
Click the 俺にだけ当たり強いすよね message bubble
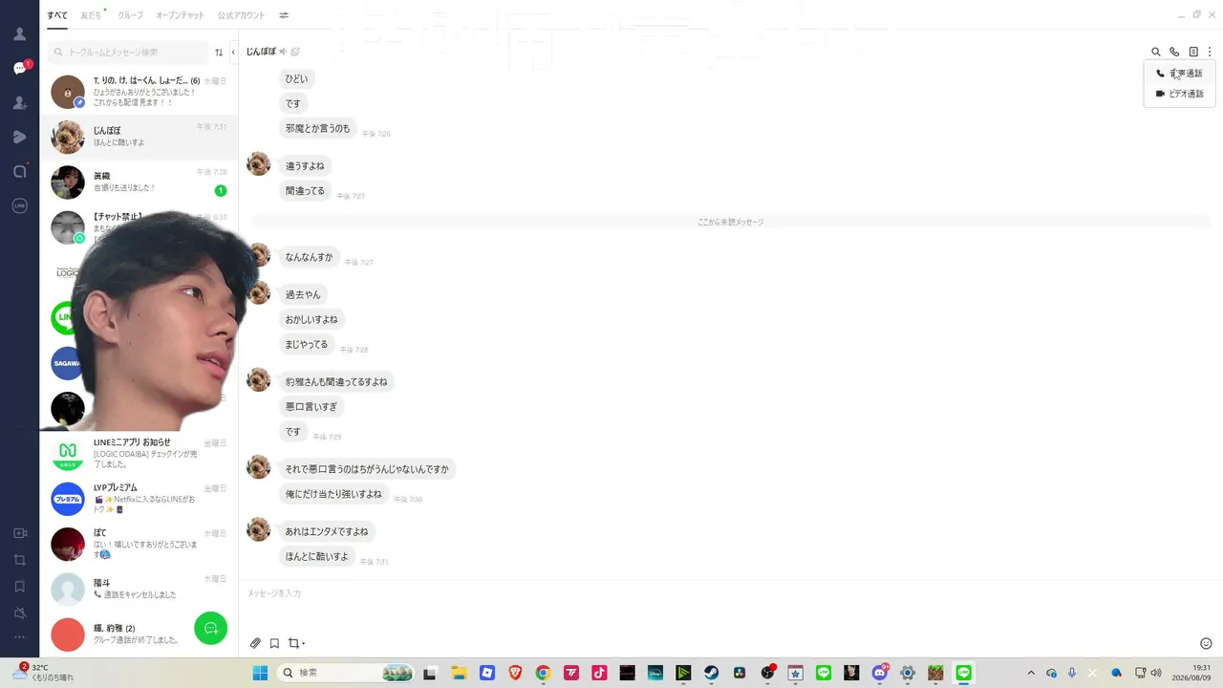pos(333,494)
